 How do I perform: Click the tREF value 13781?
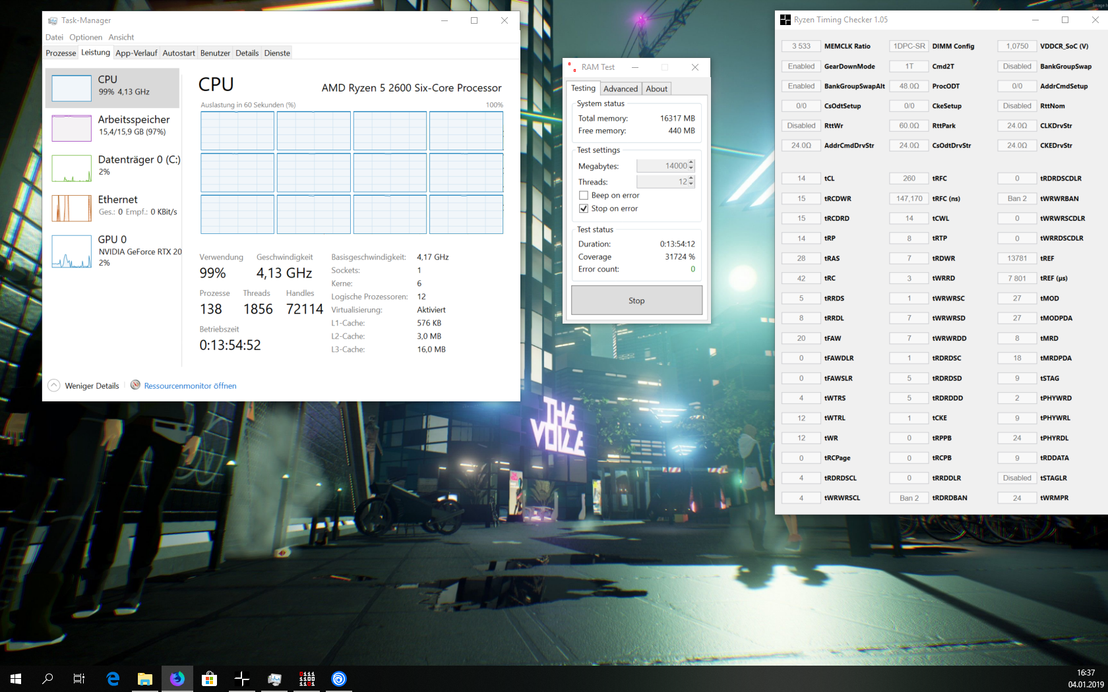coord(1017,258)
